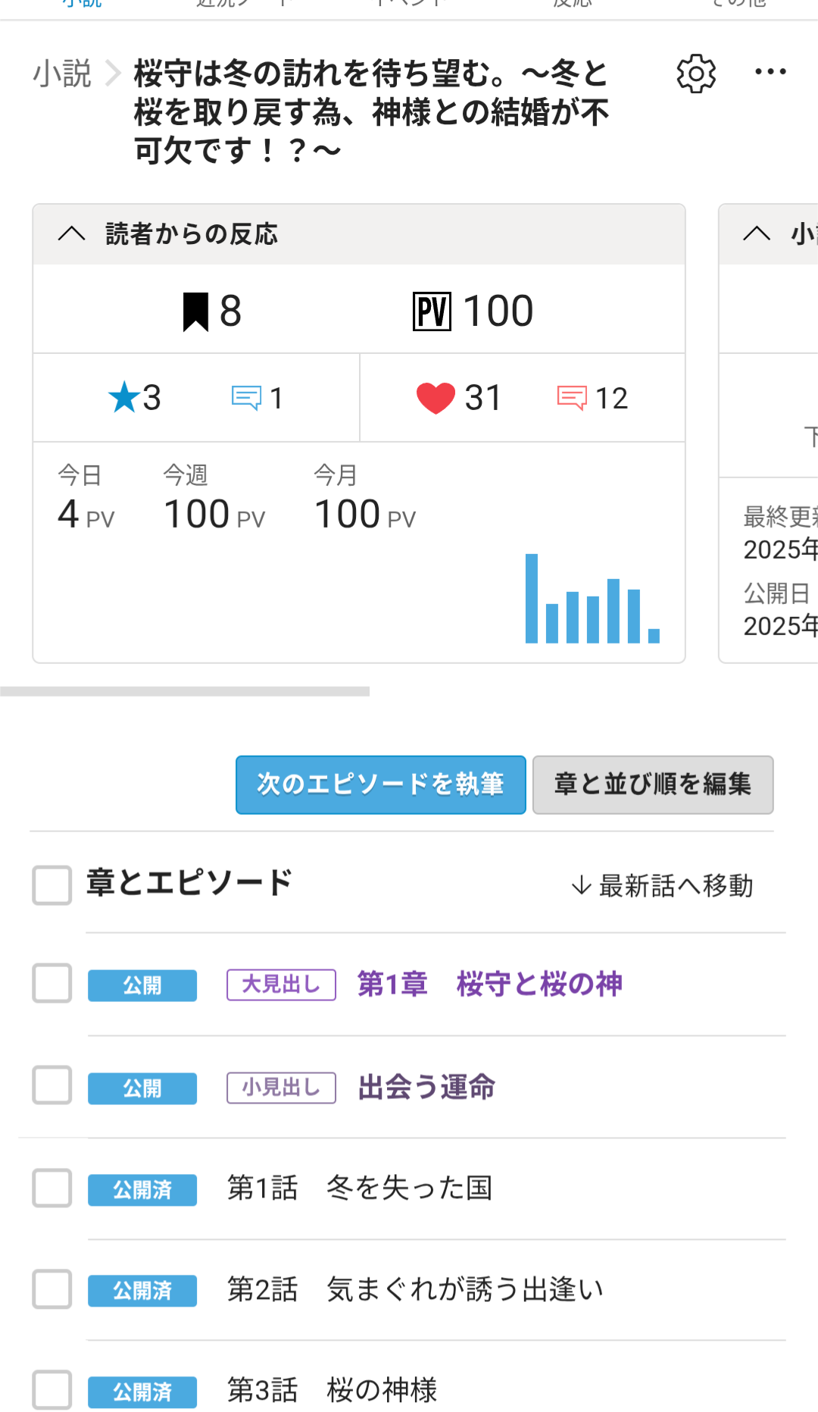Click the PV page view icon

point(432,312)
